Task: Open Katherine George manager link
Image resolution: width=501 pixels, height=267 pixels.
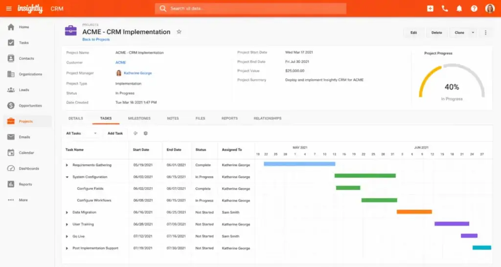Action: click(x=137, y=73)
